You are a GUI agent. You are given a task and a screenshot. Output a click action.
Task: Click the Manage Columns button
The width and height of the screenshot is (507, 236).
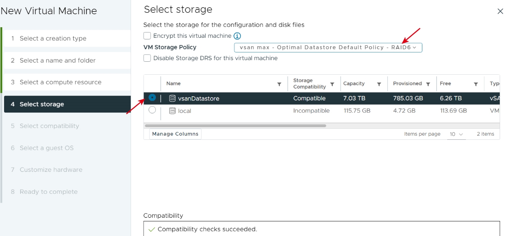(175, 134)
